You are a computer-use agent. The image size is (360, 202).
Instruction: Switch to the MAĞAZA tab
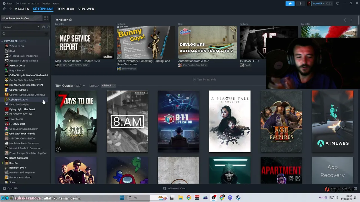[x=22, y=9]
